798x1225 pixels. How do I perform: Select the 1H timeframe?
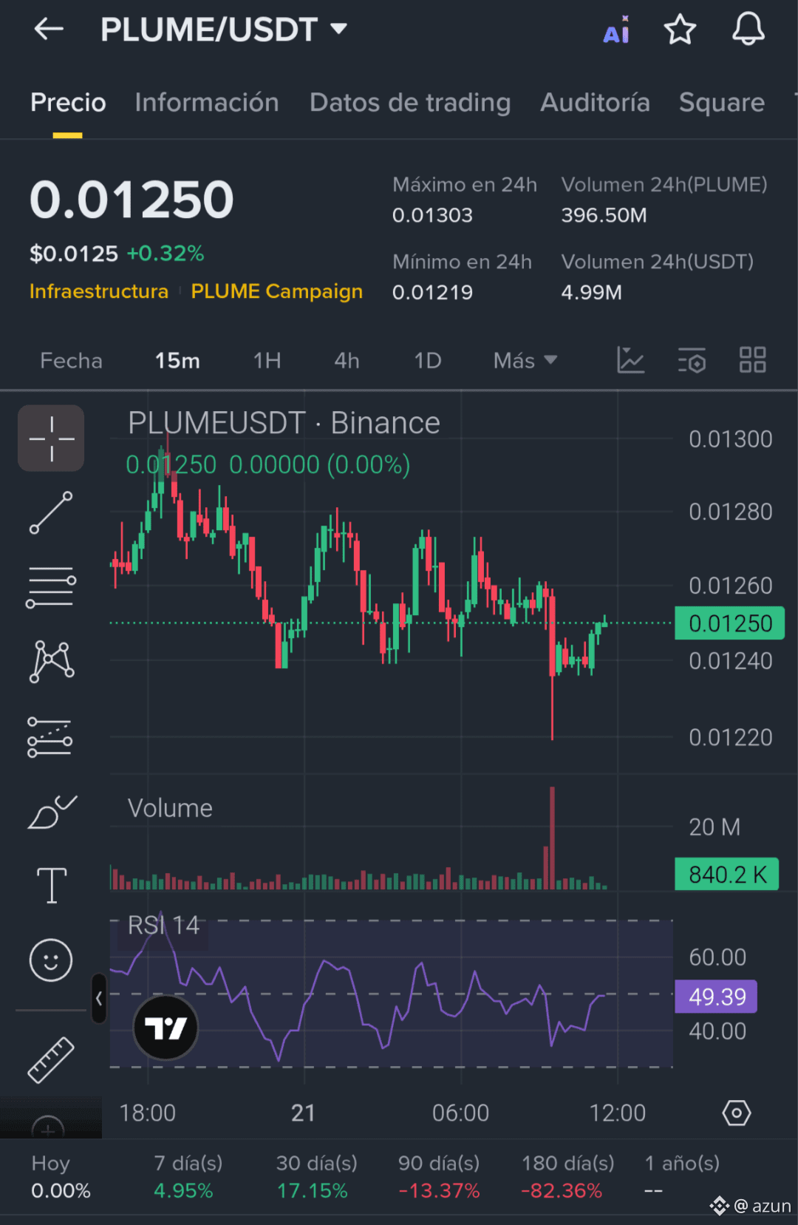267,361
